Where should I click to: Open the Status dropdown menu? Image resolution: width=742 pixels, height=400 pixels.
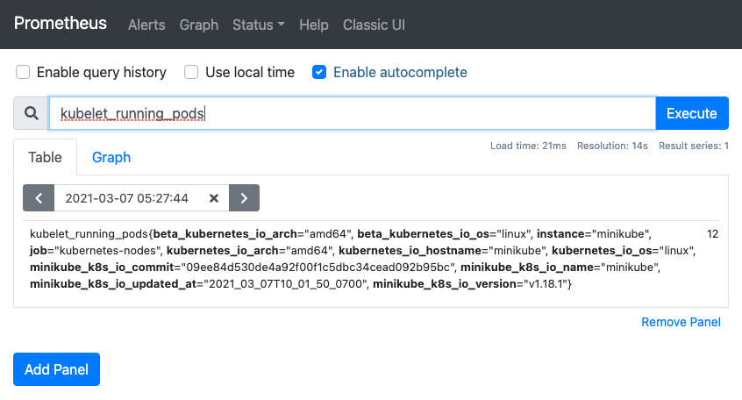click(259, 25)
